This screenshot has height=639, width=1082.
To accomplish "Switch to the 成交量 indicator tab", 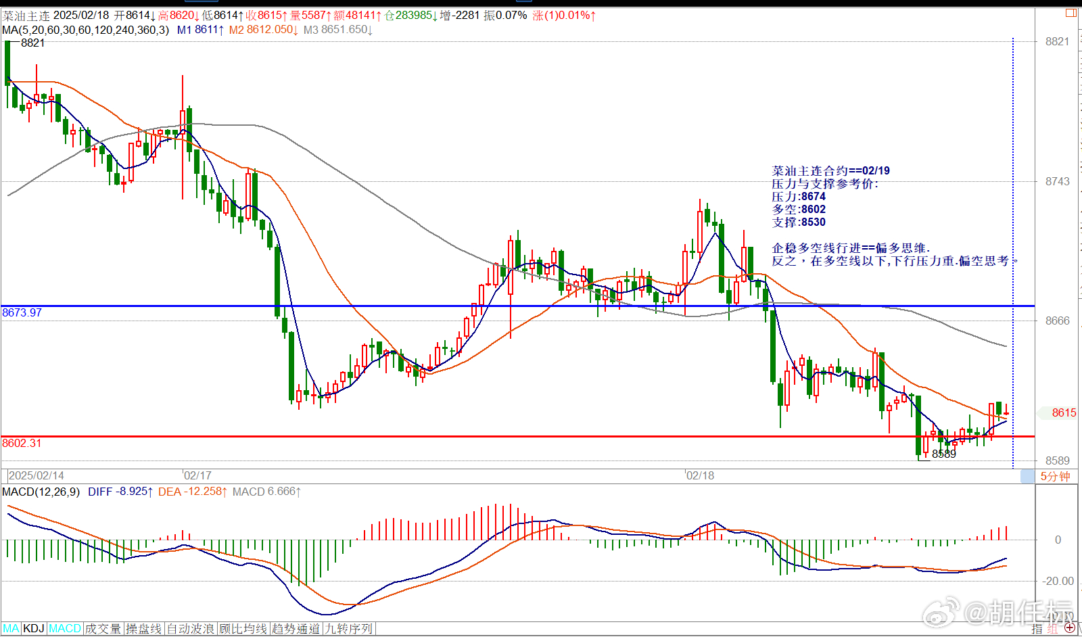I will 103,629.
